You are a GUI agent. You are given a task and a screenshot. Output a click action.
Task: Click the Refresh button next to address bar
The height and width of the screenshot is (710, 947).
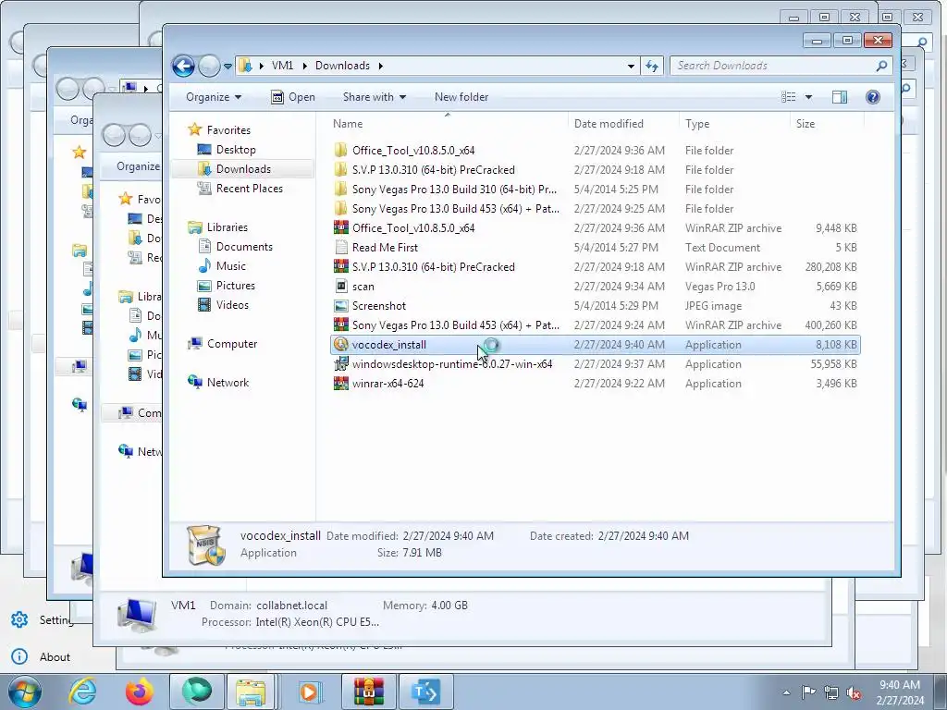point(652,66)
